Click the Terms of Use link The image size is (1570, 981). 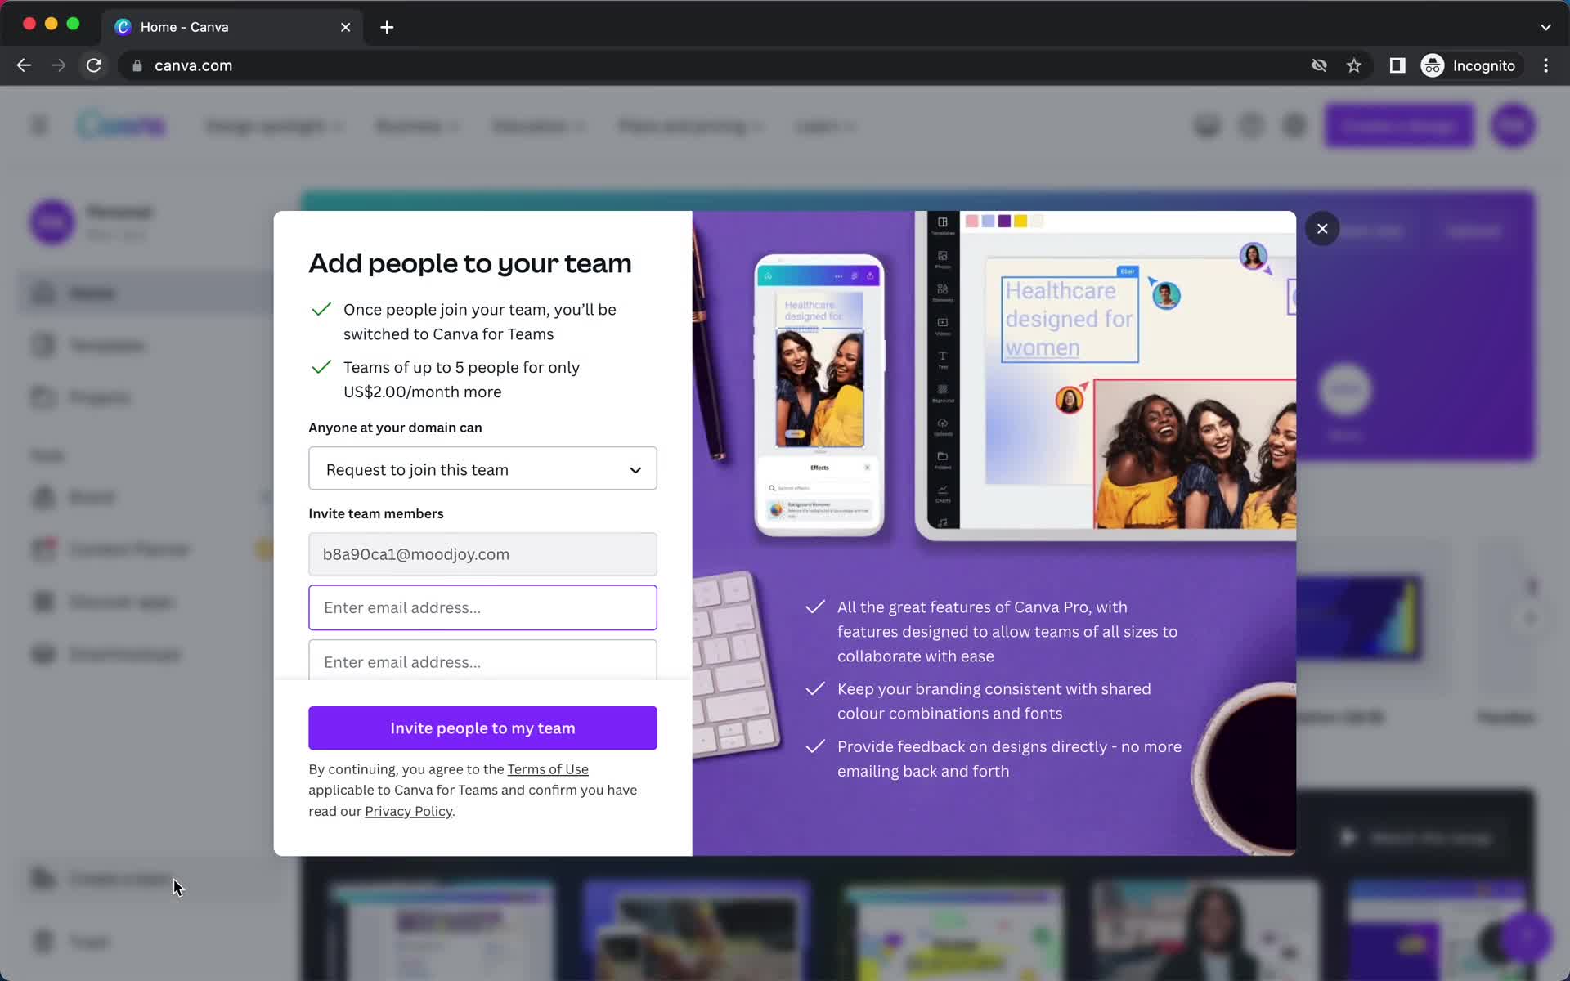[547, 768]
